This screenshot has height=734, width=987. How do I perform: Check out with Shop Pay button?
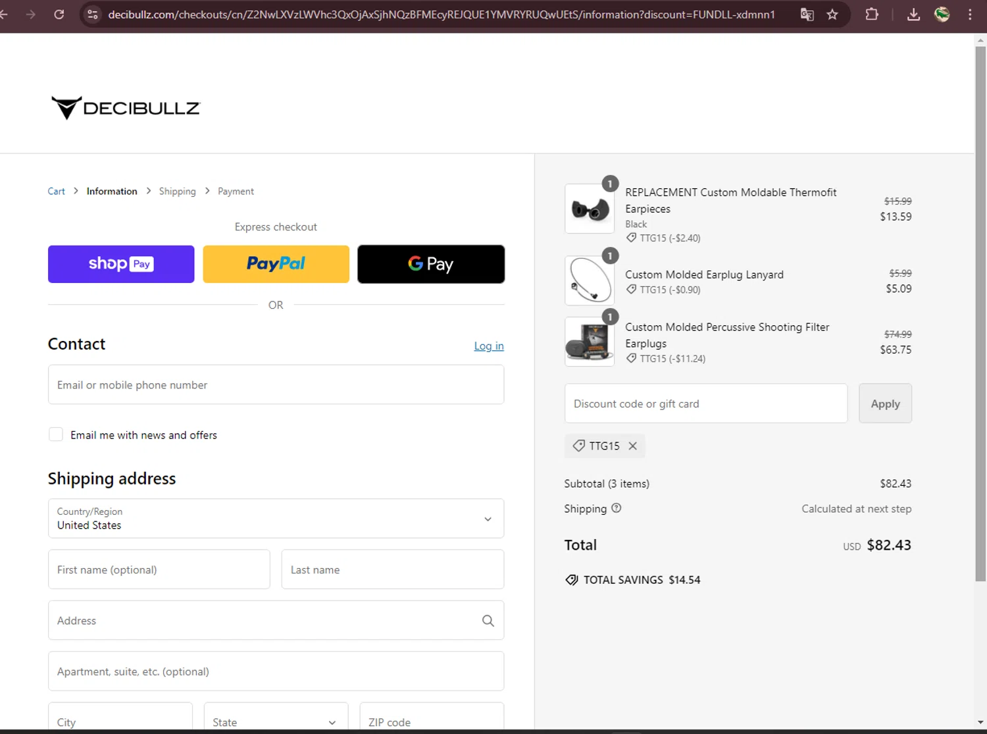[121, 264]
